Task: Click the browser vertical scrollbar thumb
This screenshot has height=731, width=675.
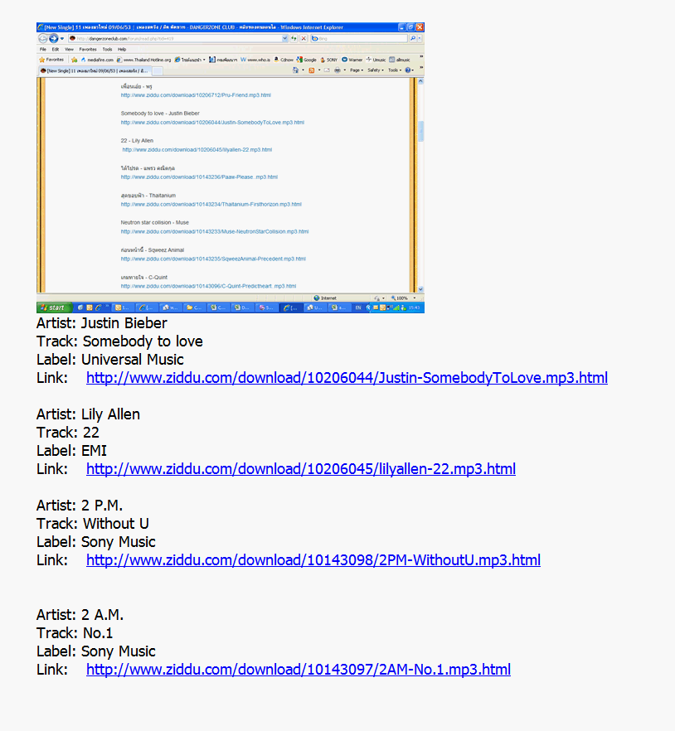Action: [420, 131]
